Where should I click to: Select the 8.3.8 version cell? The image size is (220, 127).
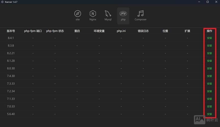click(x=11, y=45)
